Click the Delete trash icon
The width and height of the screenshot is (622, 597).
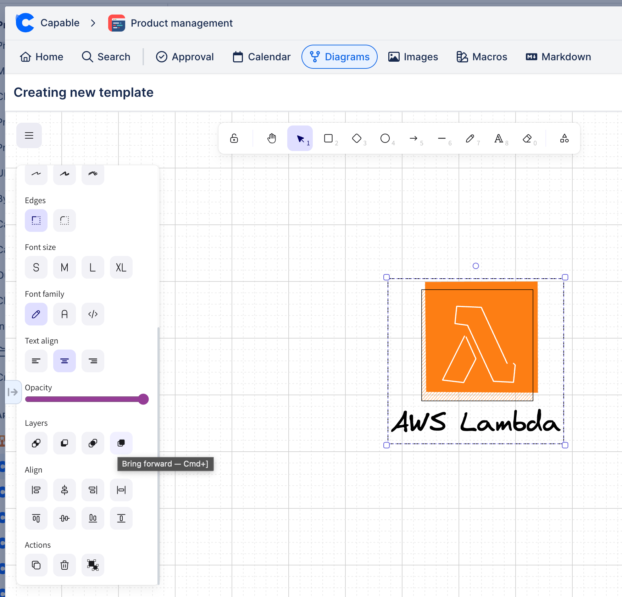[65, 565]
